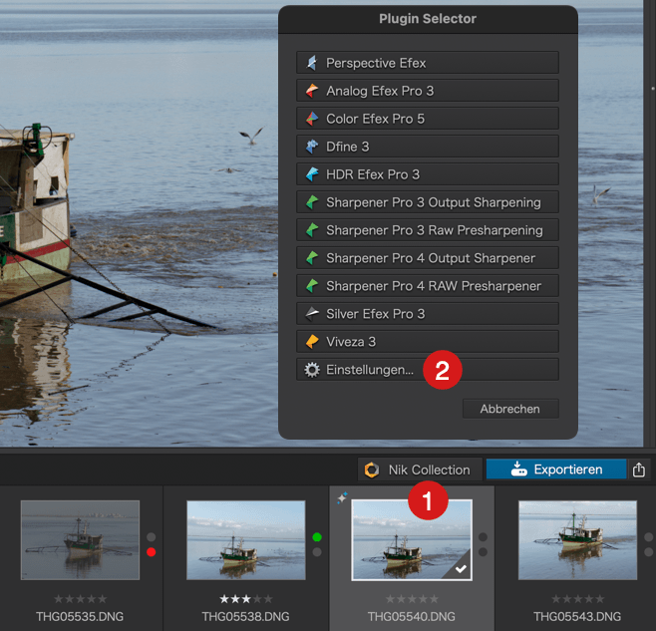Set star rating under THG05543.DNG thumbnail
Viewport: 656px width, 631px height.
tap(578, 599)
